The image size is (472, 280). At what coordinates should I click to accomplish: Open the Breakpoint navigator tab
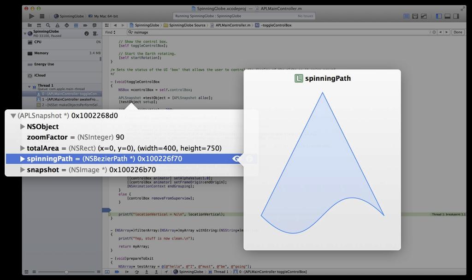(x=85, y=25)
